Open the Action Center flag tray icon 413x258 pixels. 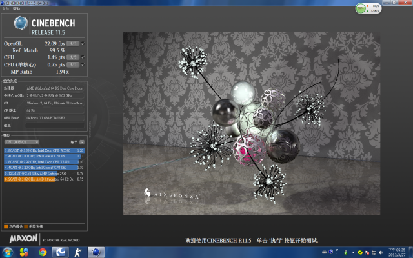(367, 252)
